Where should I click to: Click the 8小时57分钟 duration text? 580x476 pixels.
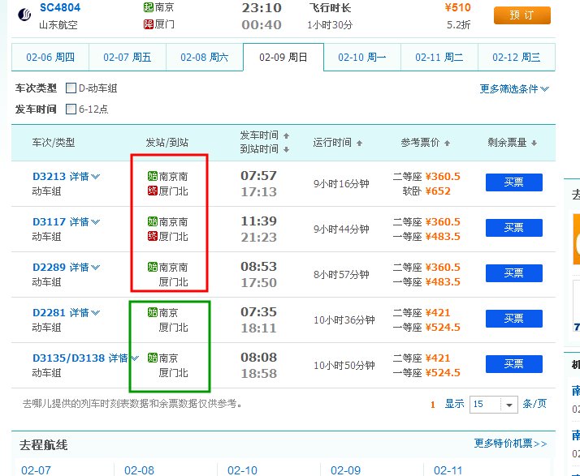pos(341,274)
